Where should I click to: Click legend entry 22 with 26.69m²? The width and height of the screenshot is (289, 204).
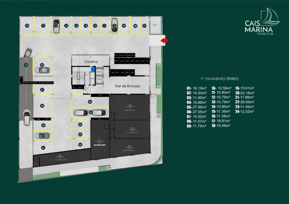pos(244,102)
